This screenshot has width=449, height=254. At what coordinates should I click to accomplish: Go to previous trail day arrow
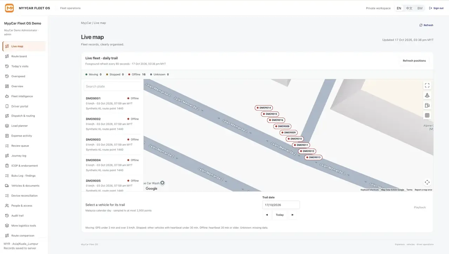click(x=267, y=215)
